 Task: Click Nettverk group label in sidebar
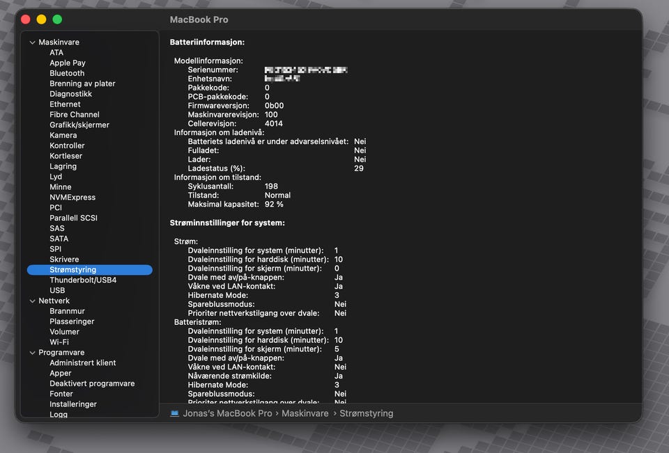coord(54,301)
